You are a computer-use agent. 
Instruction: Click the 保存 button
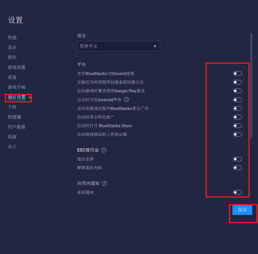pyautogui.click(x=242, y=210)
